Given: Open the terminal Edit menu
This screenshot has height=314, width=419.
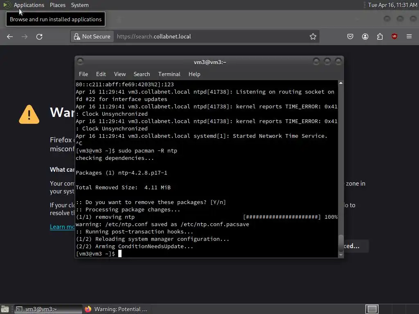Looking at the screenshot, I should click(x=101, y=74).
